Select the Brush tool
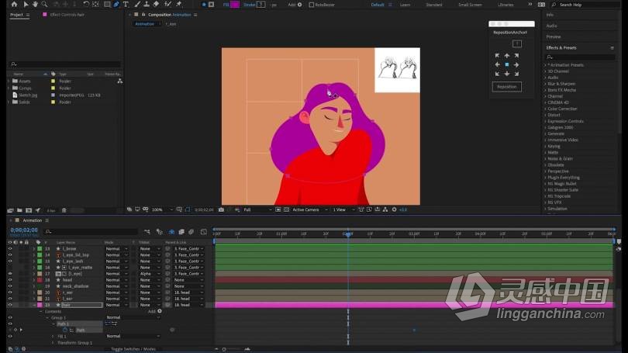The height and width of the screenshot is (353, 628). 137,5
